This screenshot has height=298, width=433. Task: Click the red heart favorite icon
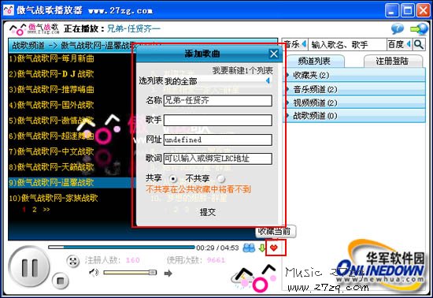pyautogui.click(x=274, y=248)
